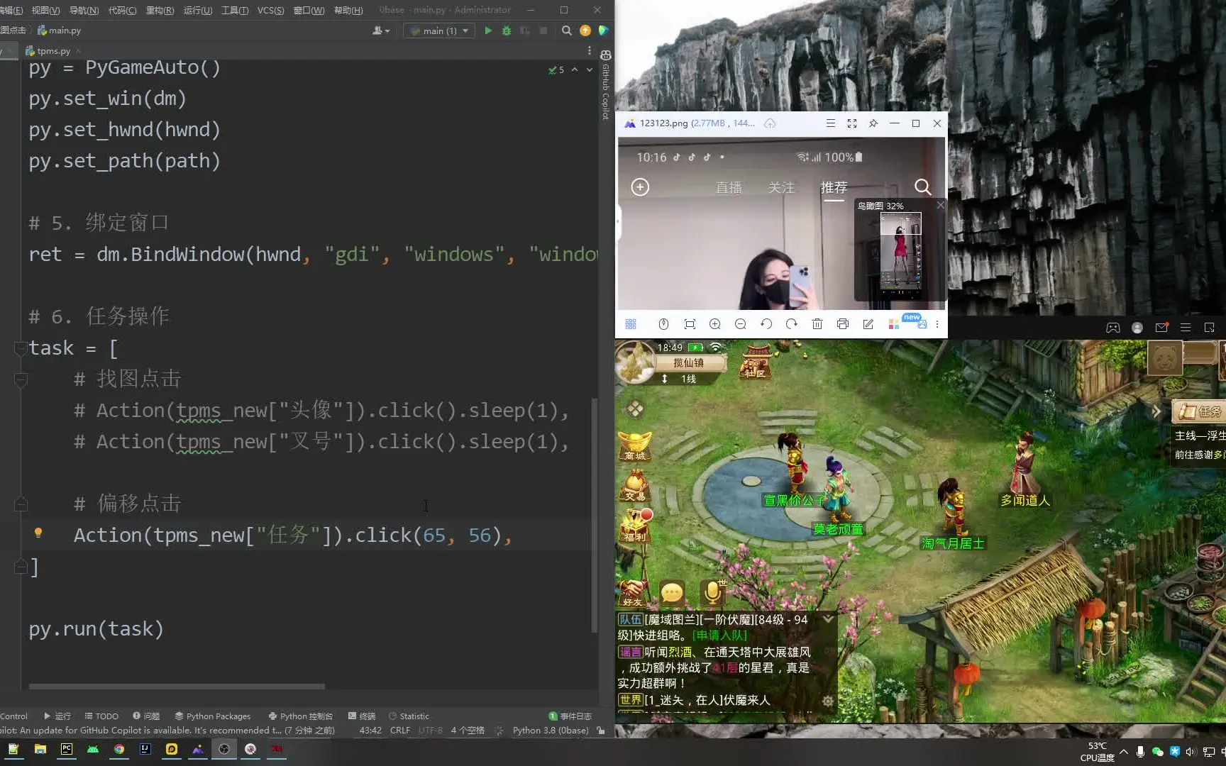Open the 终端 terminal tool window
This screenshot has height=766, width=1226.
tap(362, 716)
